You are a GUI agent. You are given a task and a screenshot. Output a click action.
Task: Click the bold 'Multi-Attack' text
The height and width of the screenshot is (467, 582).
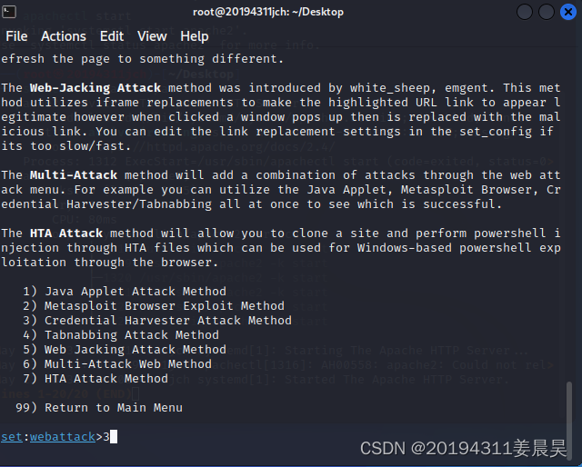74,175
